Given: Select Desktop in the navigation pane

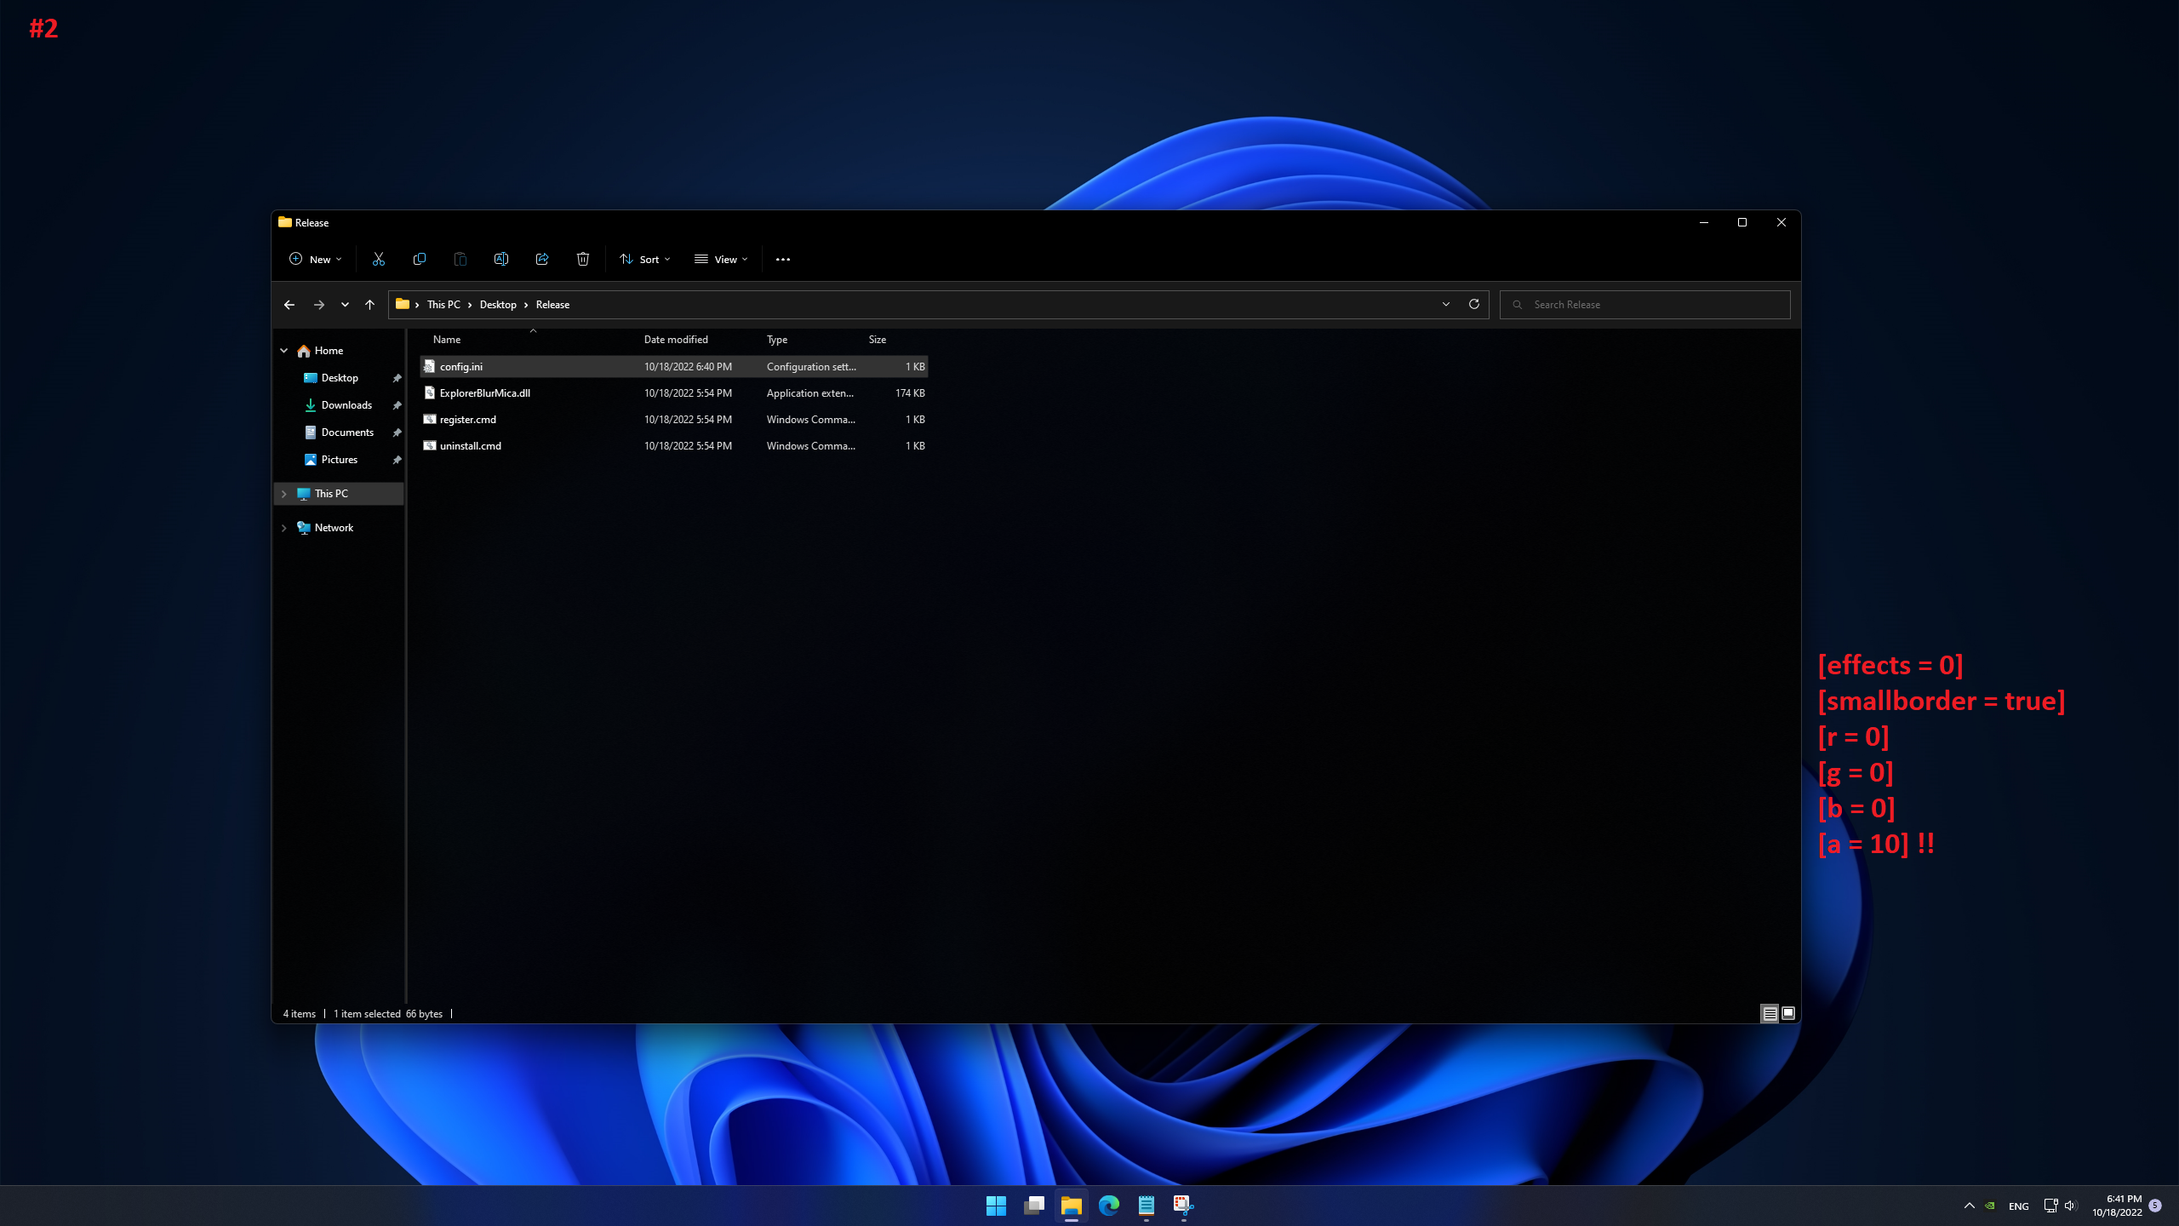Looking at the screenshot, I should pyautogui.click(x=340, y=378).
